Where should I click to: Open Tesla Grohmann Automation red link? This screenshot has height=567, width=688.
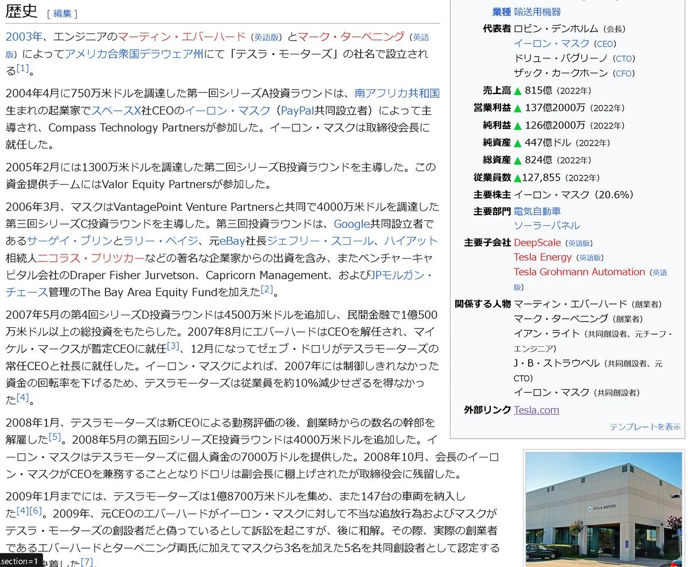[x=579, y=272]
